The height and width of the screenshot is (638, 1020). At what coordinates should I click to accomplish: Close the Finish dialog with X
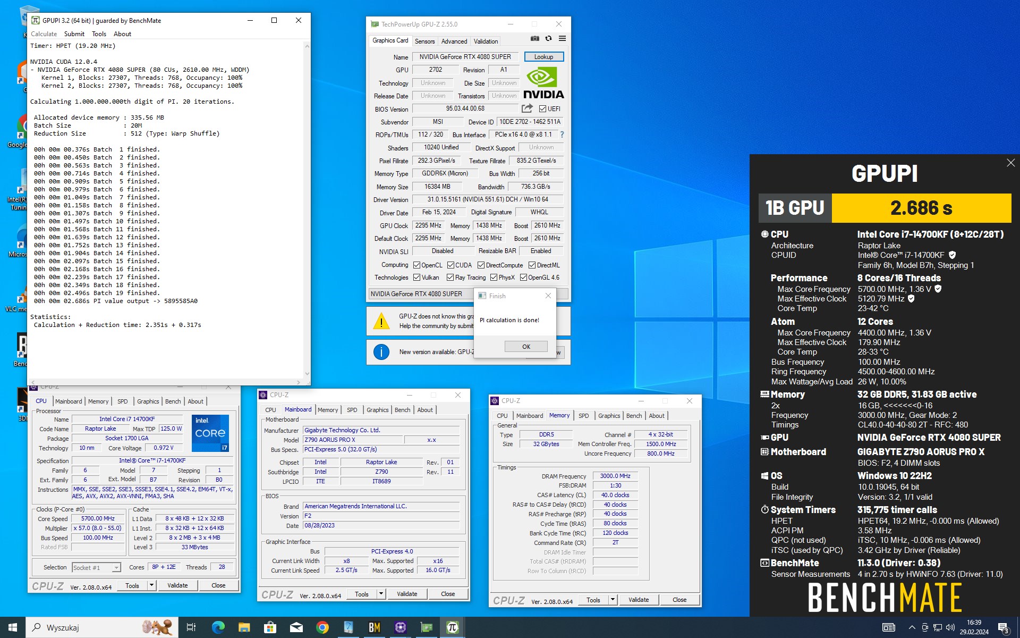548,296
